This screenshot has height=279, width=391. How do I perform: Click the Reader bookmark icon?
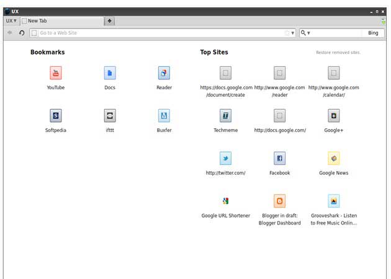pyautogui.click(x=164, y=73)
